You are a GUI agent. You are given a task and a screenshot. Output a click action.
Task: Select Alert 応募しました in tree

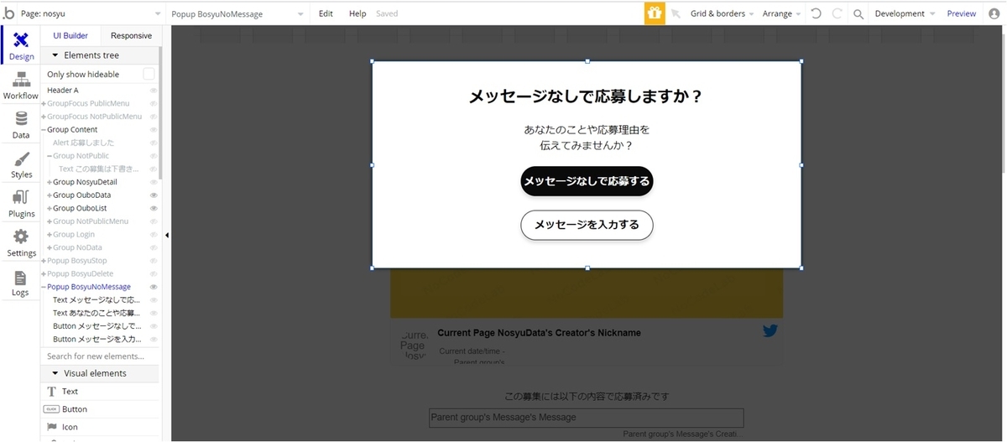[83, 143]
